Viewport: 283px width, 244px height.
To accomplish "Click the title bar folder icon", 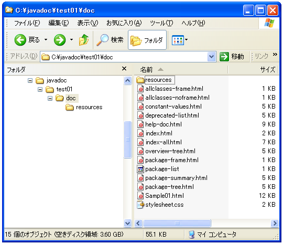I will point(9,10).
